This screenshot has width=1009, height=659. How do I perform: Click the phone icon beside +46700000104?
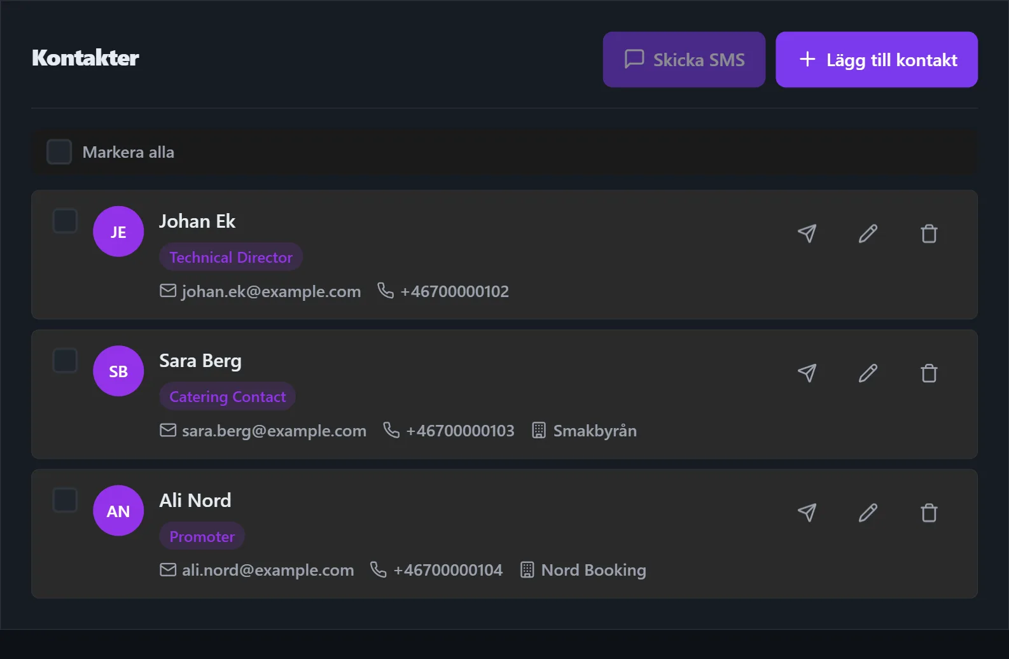click(379, 569)
